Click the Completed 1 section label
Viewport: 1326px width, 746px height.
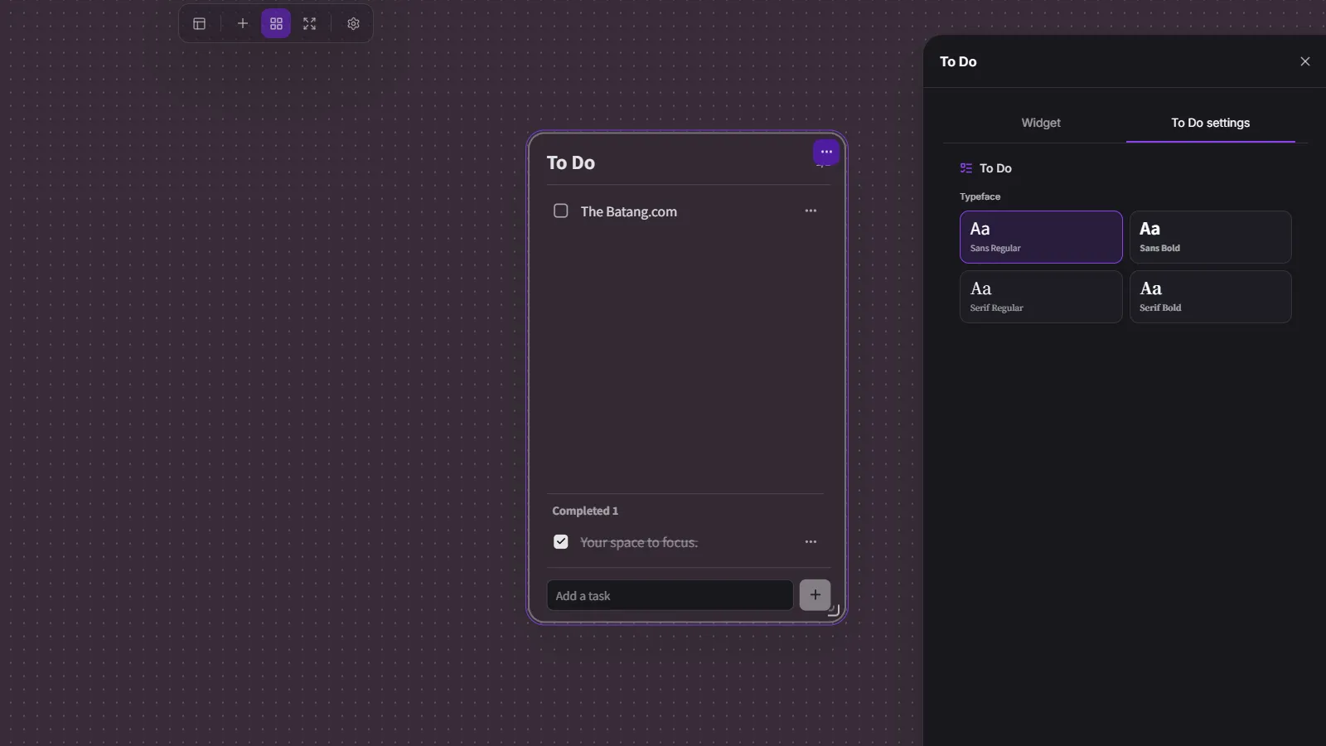(585, 511)
